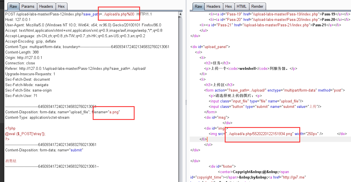Click the 'Connection: close' header
The width and height of the screenshot is (351, 182).
20,63
